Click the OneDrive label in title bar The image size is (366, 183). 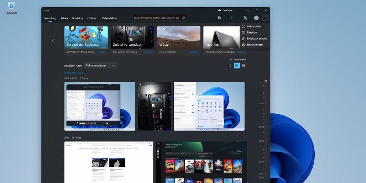tap(227, 10)
